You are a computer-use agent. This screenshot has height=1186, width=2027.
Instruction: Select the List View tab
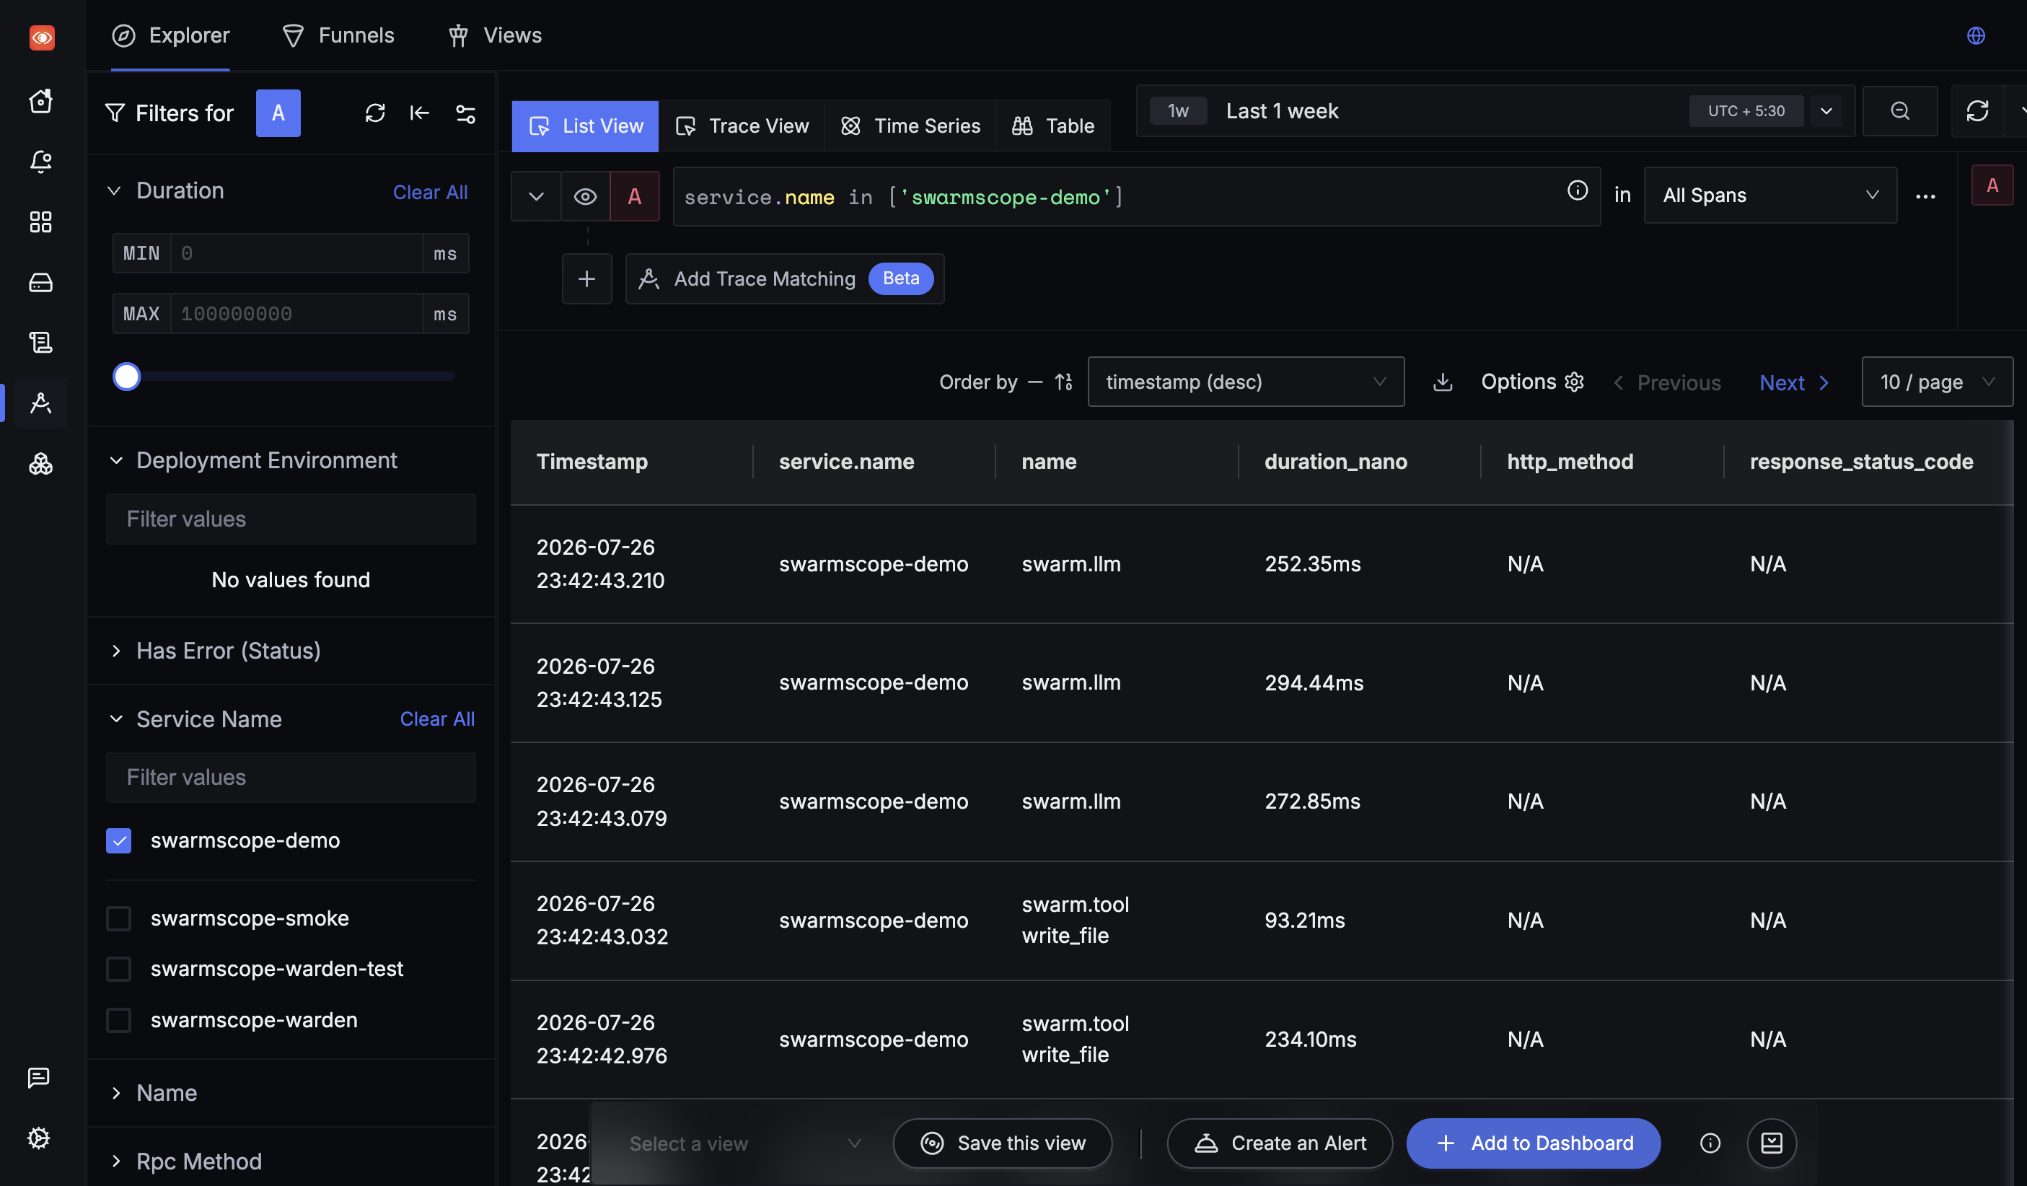pos(586,126)
